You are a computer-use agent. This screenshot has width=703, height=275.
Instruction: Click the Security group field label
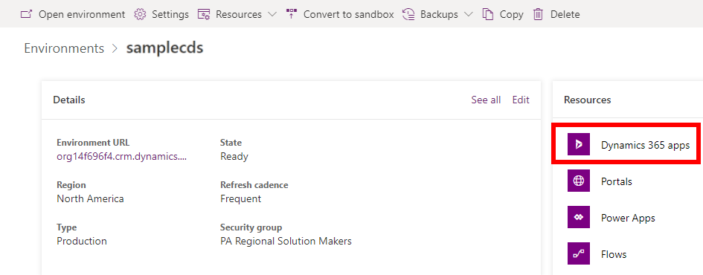[251, 227]
